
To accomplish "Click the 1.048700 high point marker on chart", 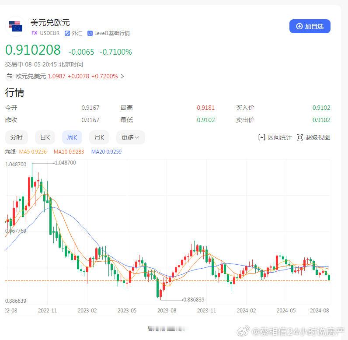I will click(x=65, y=163).
